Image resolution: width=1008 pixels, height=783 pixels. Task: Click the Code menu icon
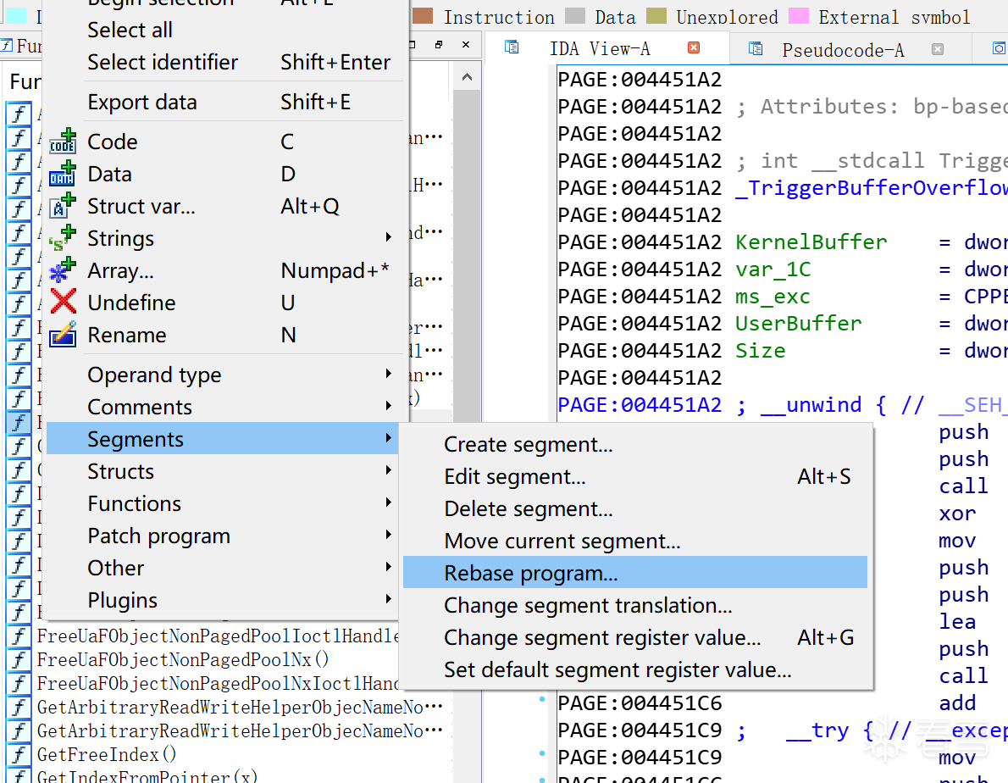click(x=63, y=142)
